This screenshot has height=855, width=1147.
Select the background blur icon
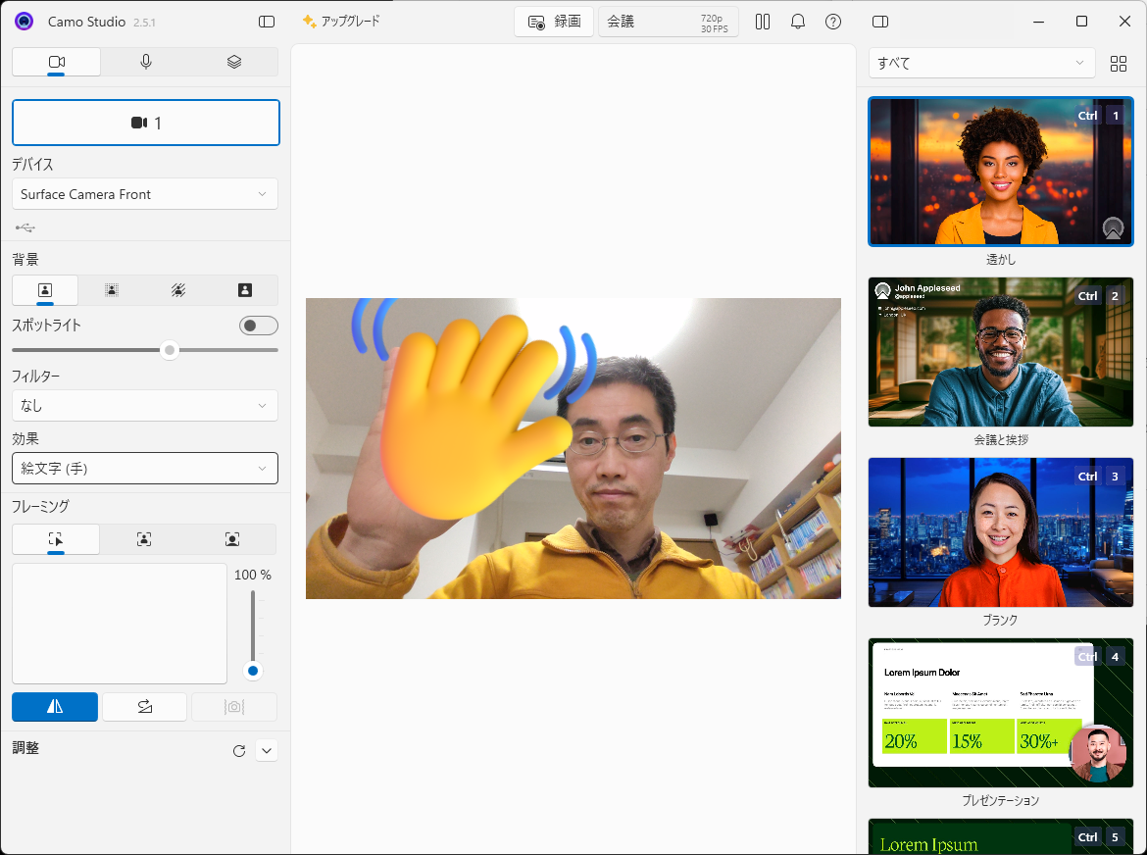point(112,290)
